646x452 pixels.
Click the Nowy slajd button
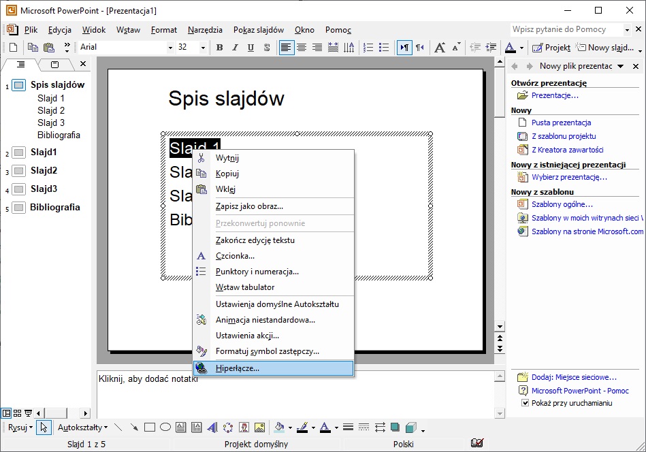pyautogui.click(x=604, y=48)
